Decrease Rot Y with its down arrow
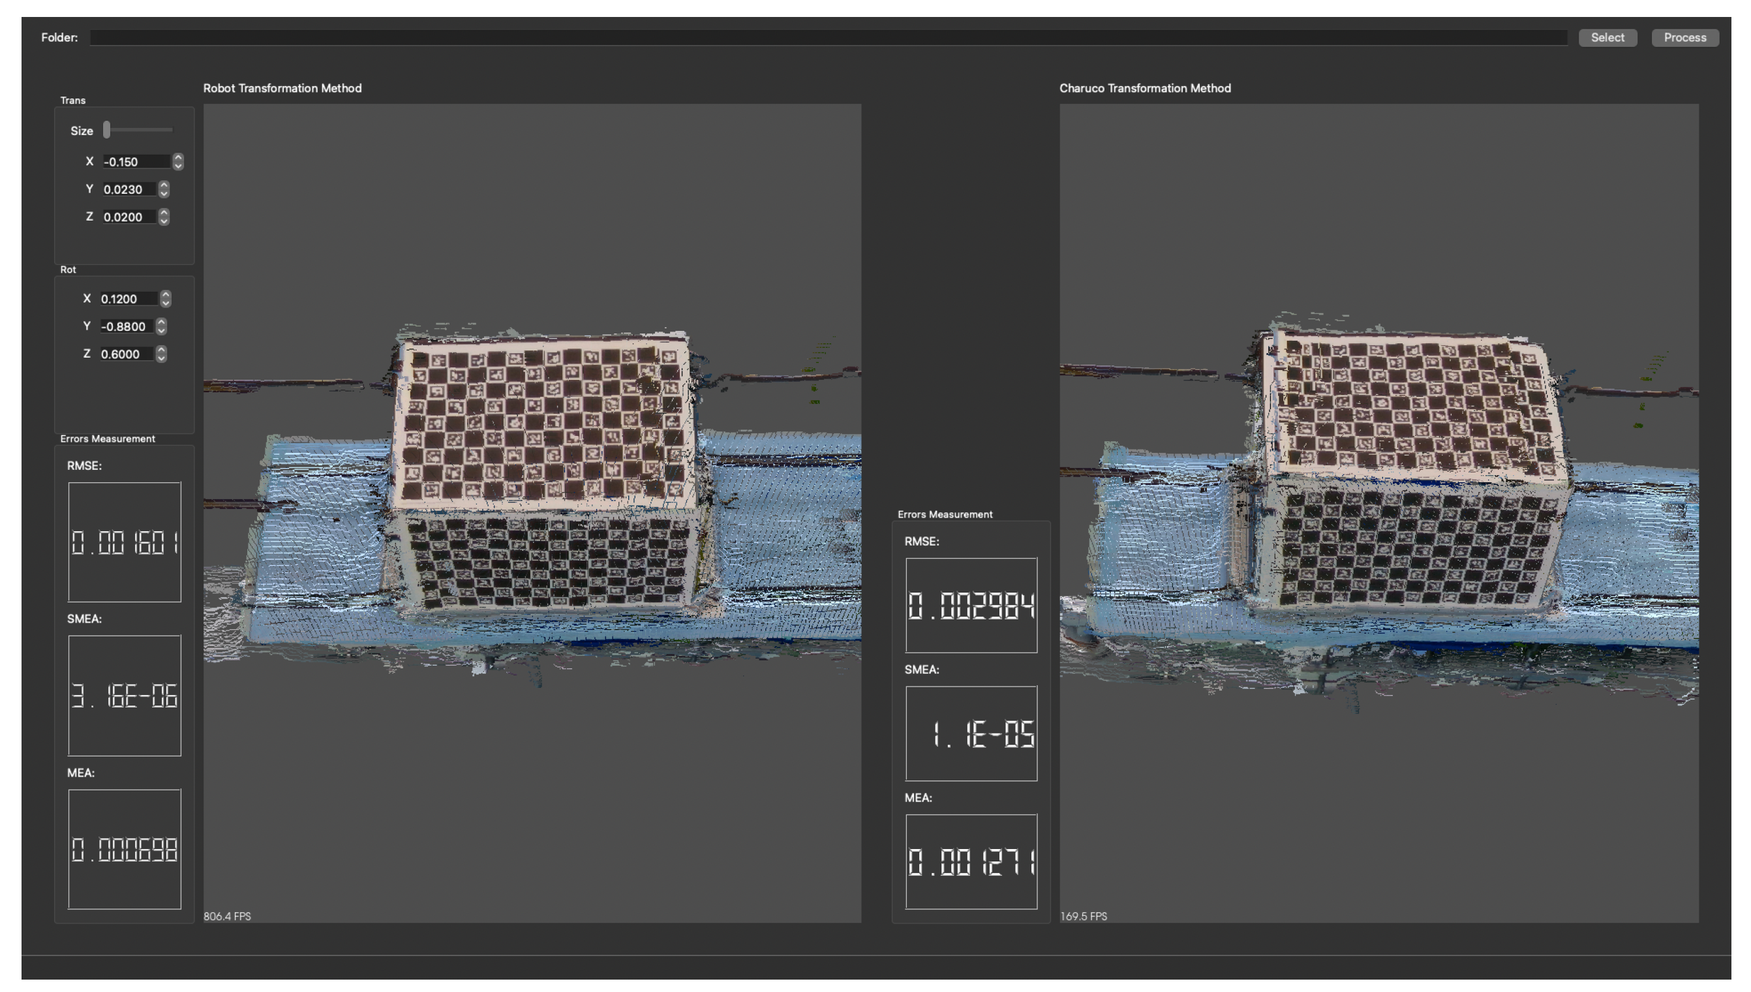This screenshot has width=1751, height=992. (161, 330)
